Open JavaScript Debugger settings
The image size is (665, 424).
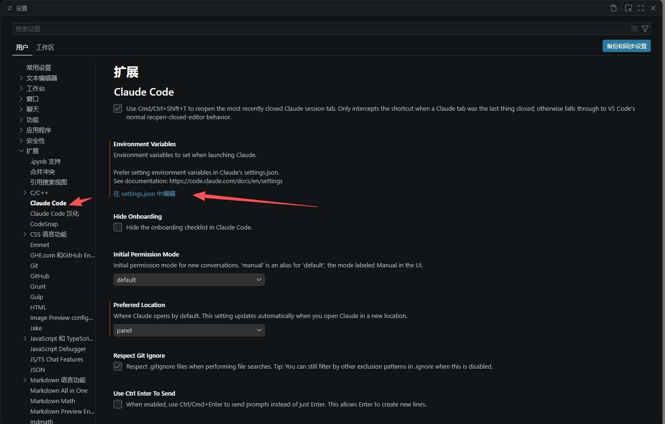coord(58,349)
